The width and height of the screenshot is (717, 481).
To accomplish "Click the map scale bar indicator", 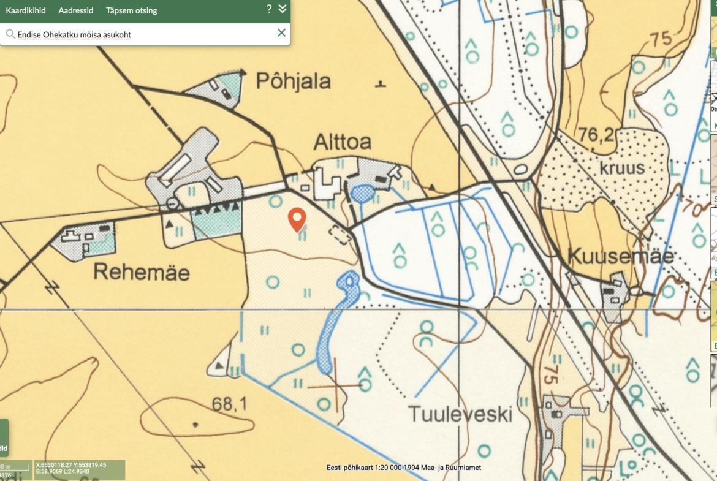I will point(16,470).
